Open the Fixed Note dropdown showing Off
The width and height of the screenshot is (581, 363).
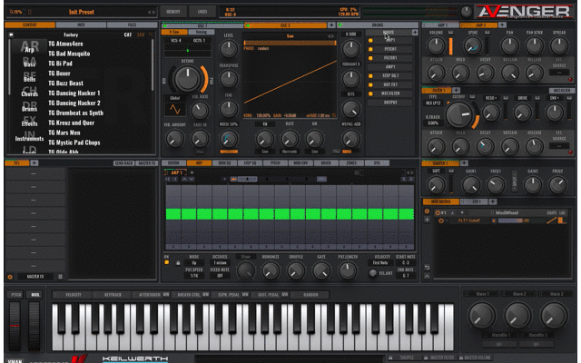pos(220,276)
